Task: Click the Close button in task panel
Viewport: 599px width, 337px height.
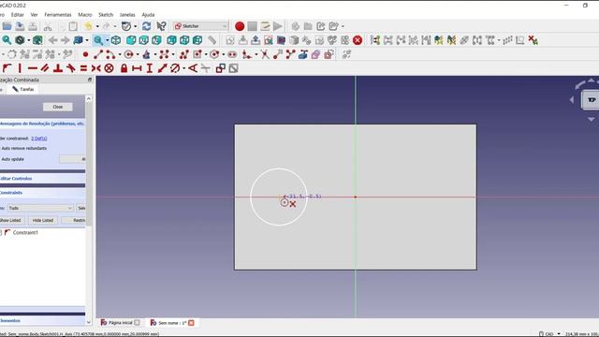Action: (58, 107)
